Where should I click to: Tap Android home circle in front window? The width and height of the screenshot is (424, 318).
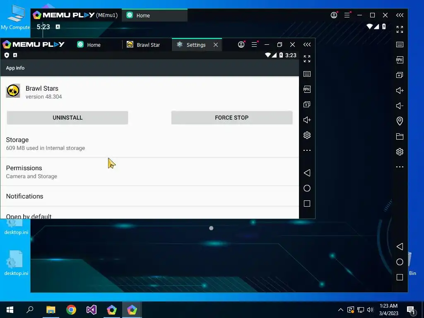click(x=307, y=188)
